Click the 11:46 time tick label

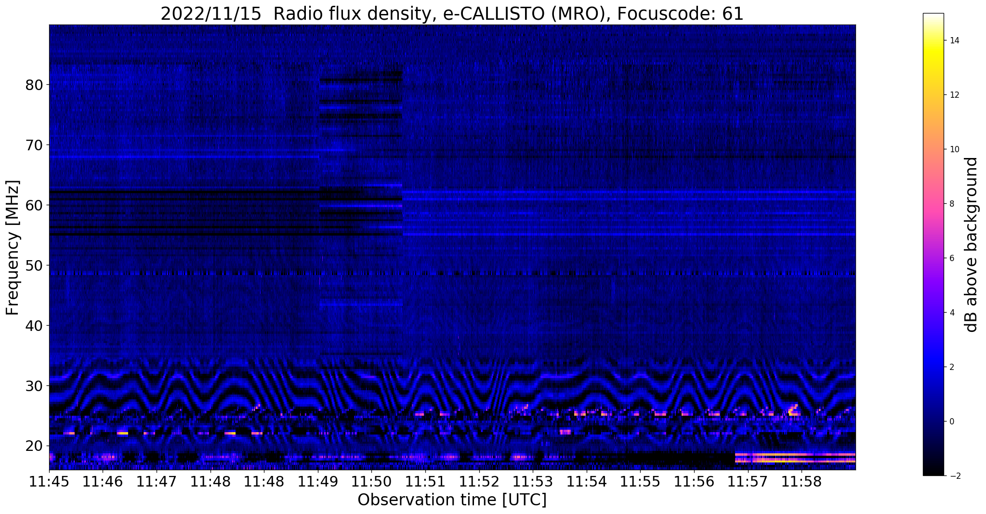click(x=103, y=482)
